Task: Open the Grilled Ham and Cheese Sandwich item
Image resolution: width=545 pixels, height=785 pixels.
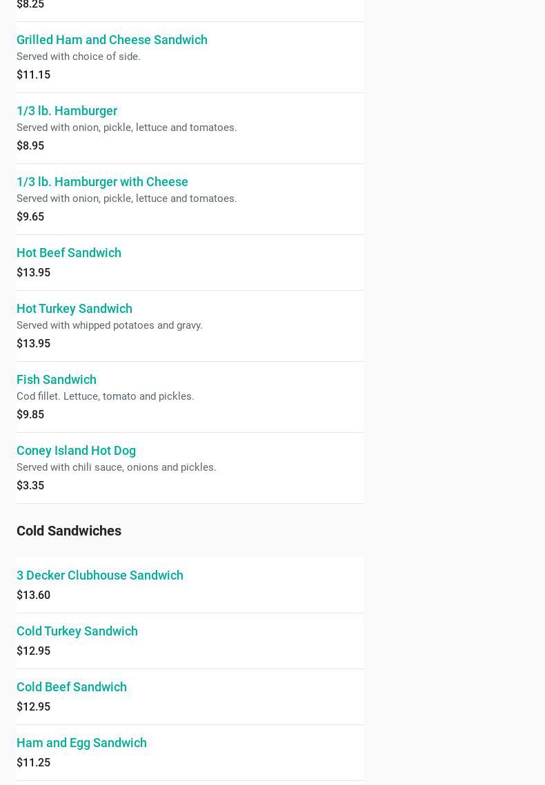Action: 112,40
